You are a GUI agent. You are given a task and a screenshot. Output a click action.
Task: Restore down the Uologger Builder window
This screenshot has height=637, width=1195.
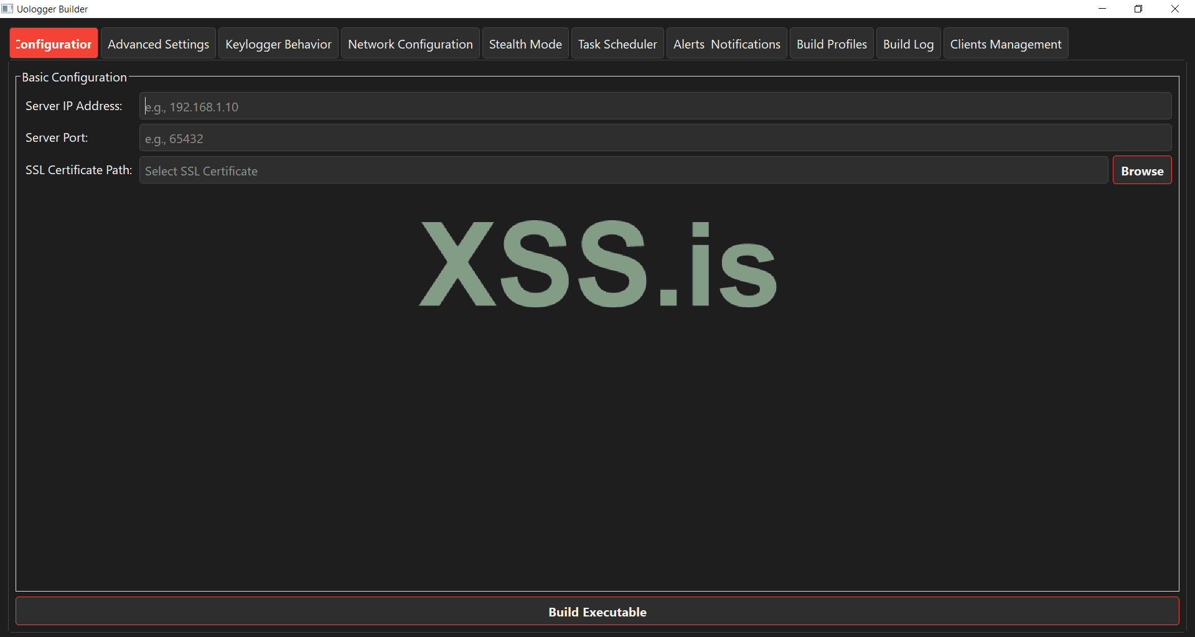(x=1138, y=9)
